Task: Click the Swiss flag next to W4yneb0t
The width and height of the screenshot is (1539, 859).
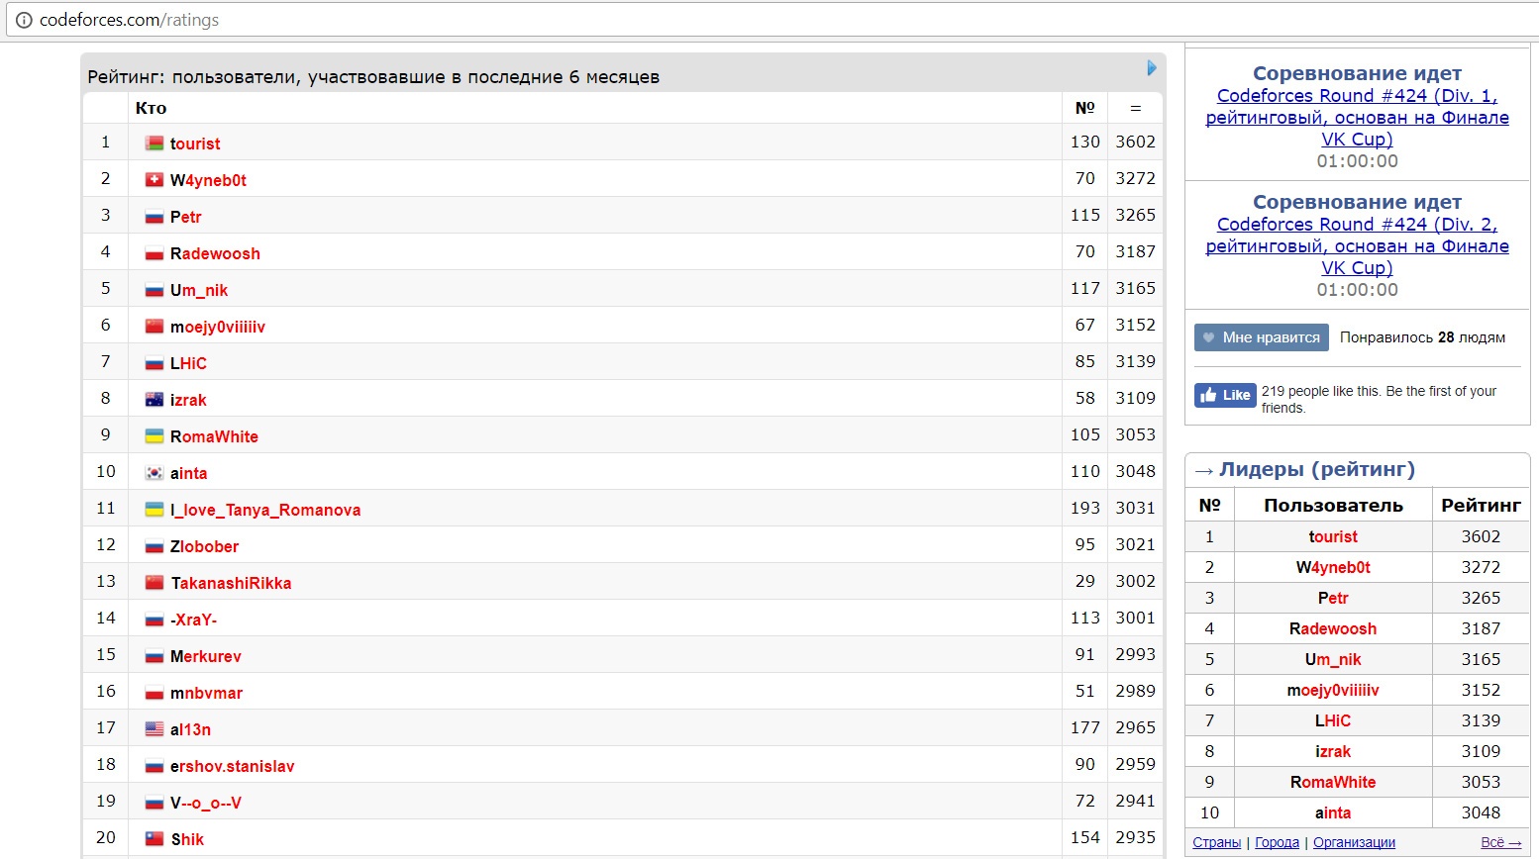Action: point(154,180)
